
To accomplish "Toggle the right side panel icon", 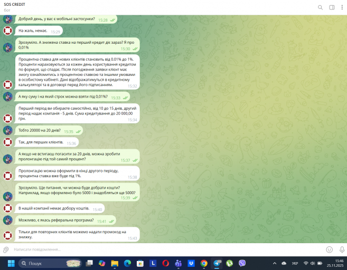I will pyautogui.click(x=332, y=7).
